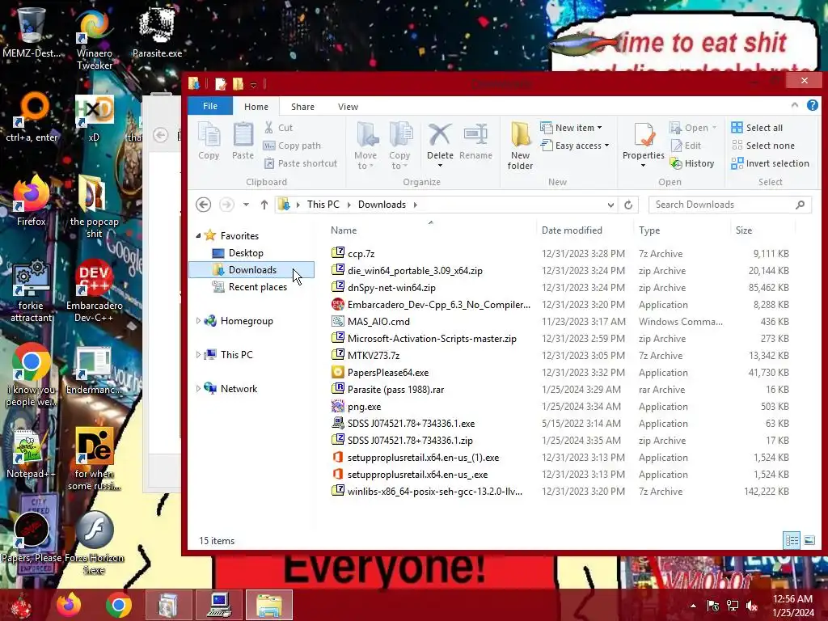Click the Delete X icon

click(x=440, y=135)
